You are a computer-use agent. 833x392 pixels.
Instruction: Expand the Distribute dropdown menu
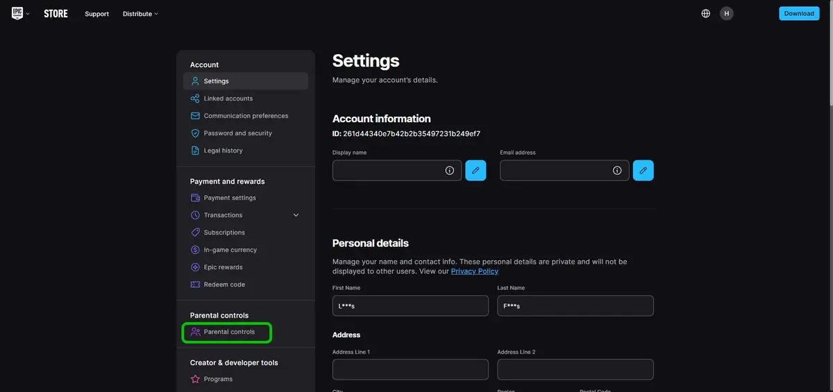point(140,14)
